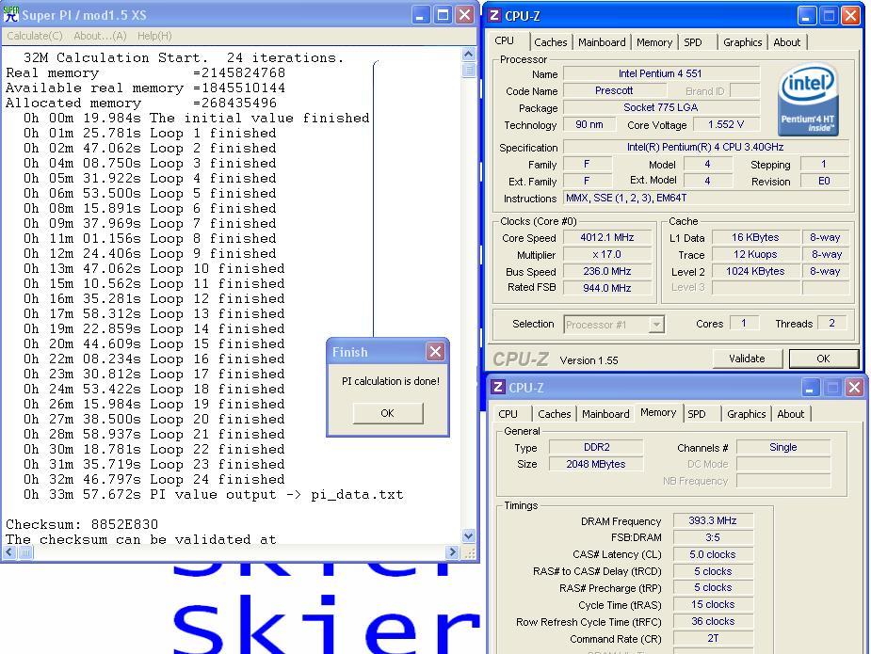Switch to Caches tab in upper CPU-Z
This screenshot has height=654, width=871.
tap(551, 42)
